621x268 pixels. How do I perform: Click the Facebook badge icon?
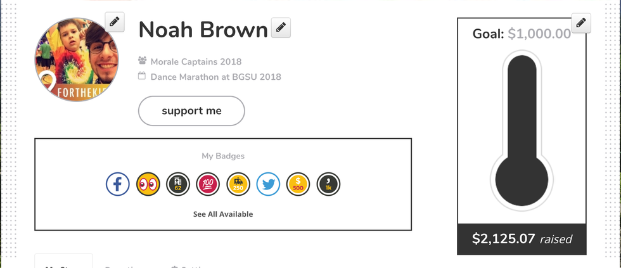pyautogui.click(x=117, y=184)
